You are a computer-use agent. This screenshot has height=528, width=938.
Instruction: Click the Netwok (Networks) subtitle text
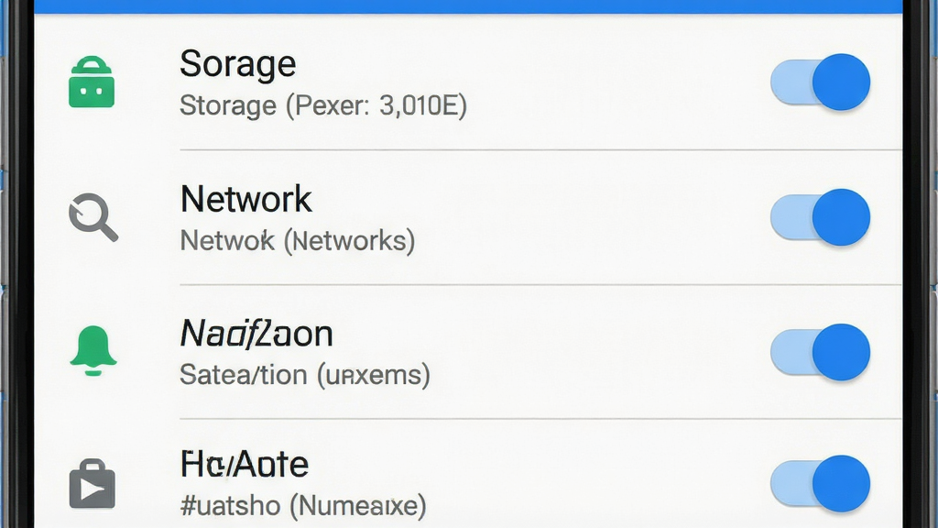(298, 241)
